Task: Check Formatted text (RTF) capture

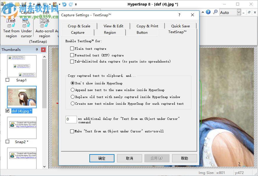Action: pos(72,55)
